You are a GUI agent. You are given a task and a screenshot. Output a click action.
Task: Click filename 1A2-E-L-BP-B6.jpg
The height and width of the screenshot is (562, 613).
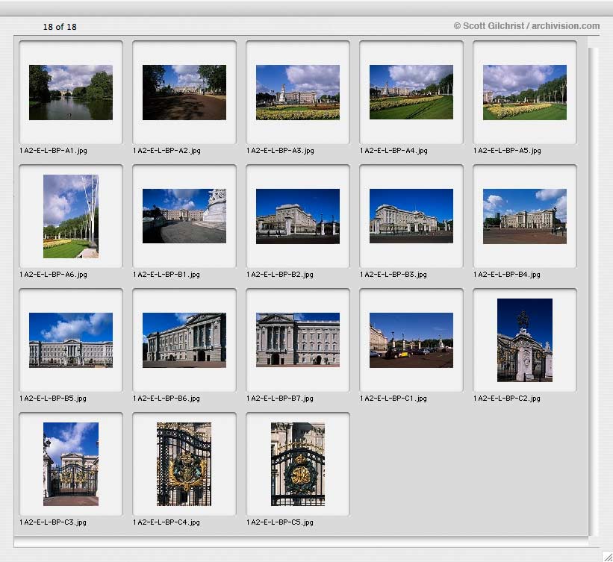(x=167, y=399)
